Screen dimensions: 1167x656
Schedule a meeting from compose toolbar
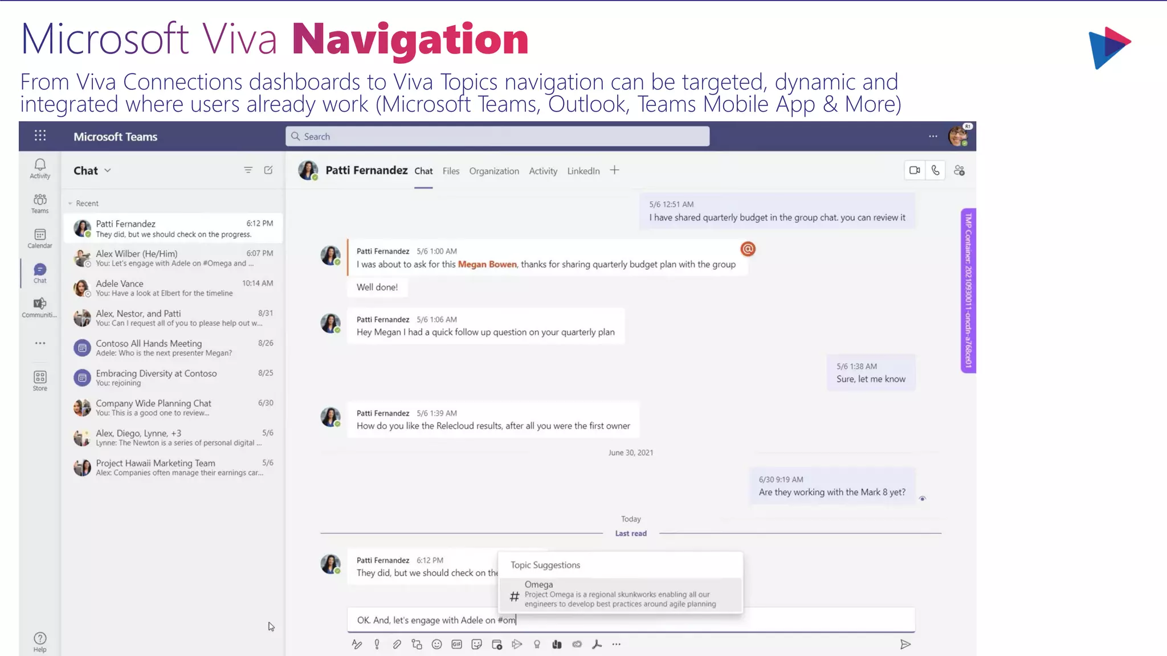[x=497, y=644]
